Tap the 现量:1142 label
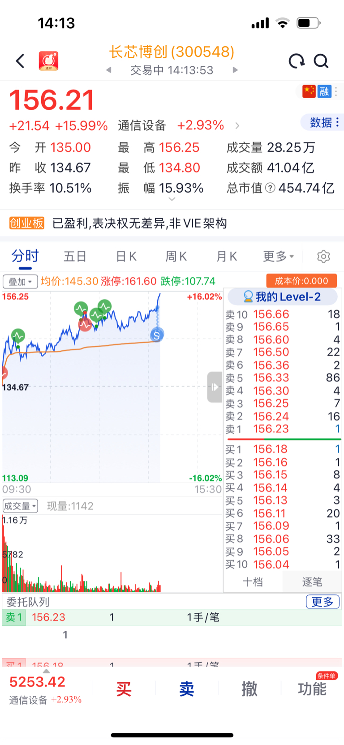The image size is (344, 745). click(70, 506)
